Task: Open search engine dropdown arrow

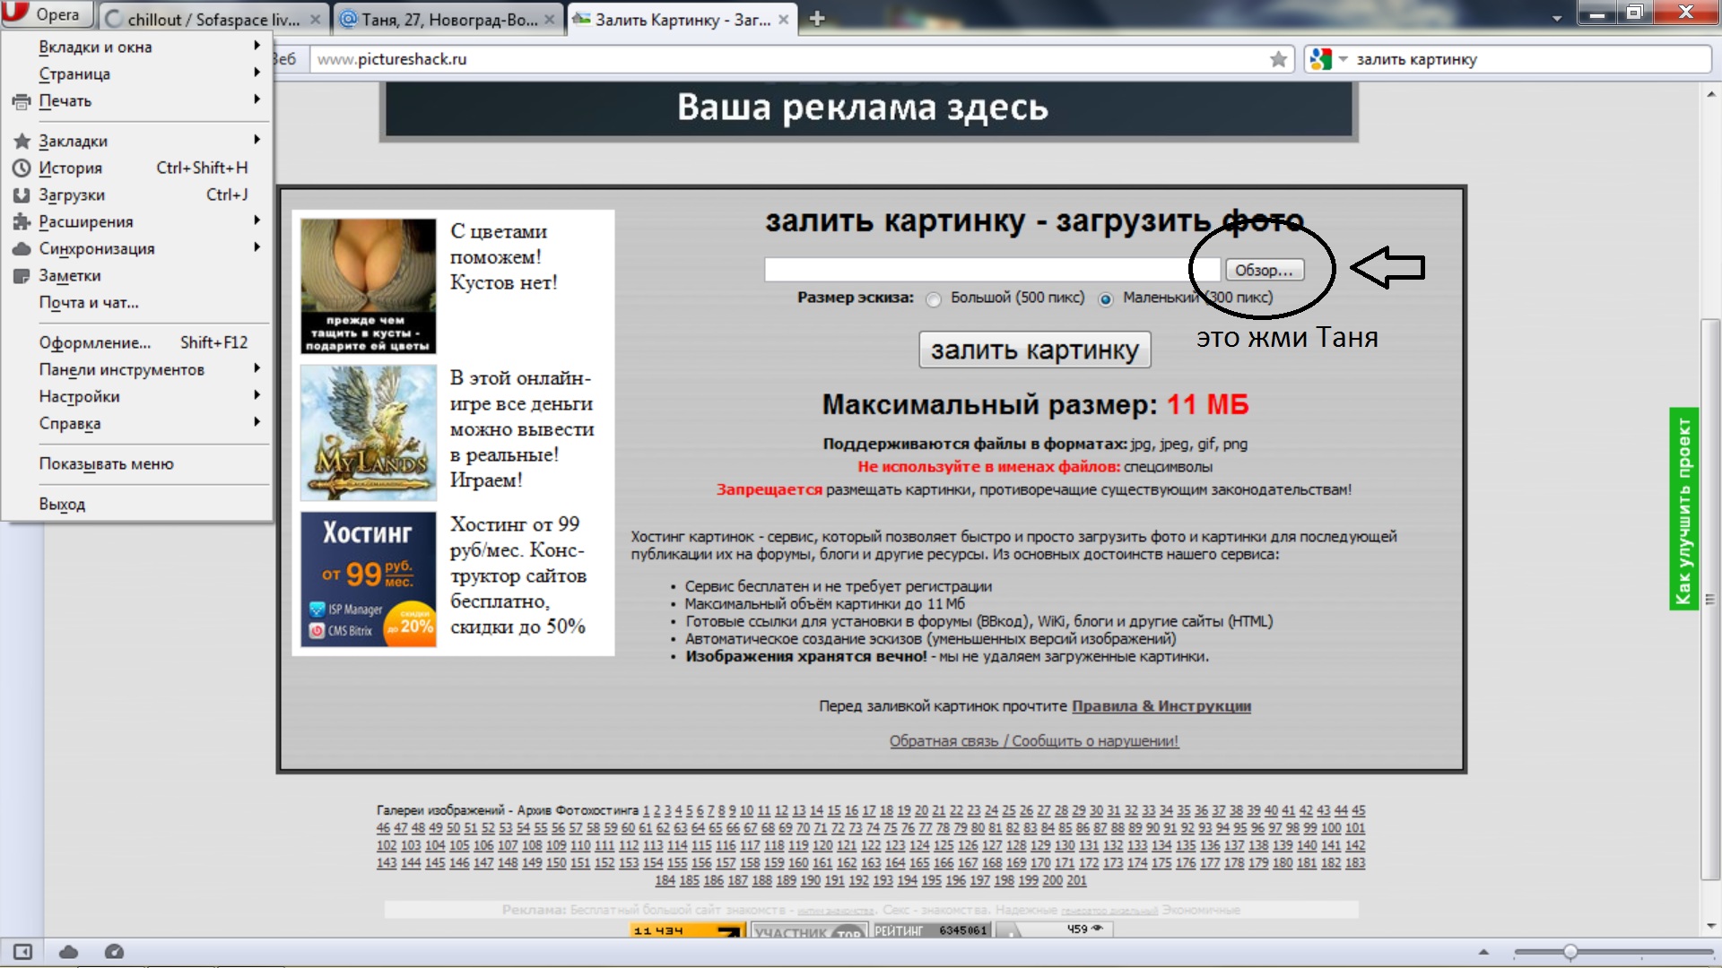Action: click(x=1343, y=59)
